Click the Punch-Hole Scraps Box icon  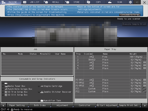point(6,89)
